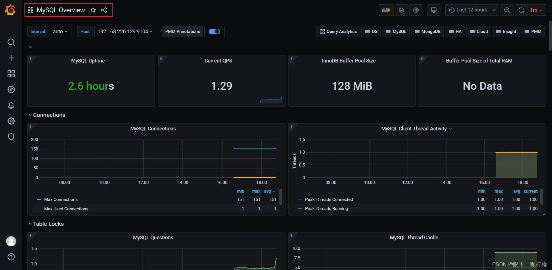Open the HA dashboards menu
552x270 pixels.
[x=455, y=32]
